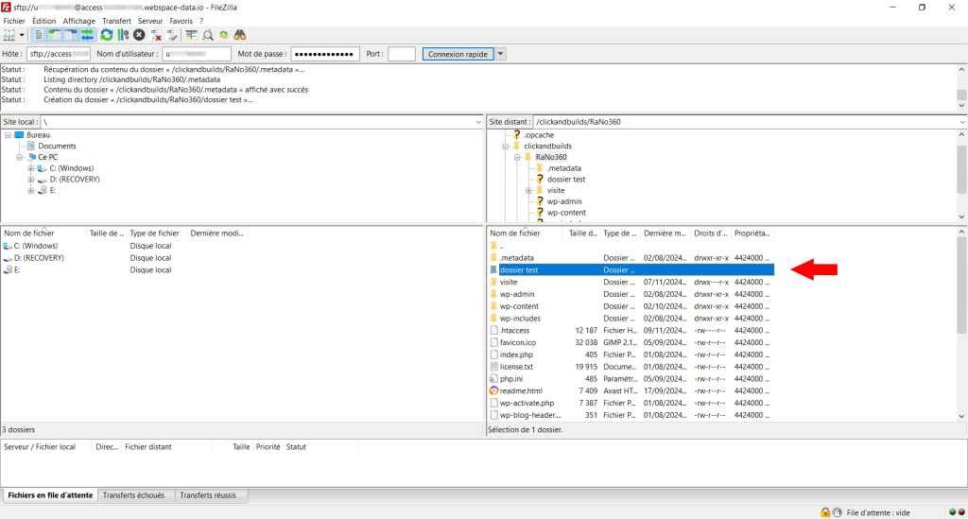Open the filename filters magnifier icon
This screenshot has width=968, height=519.
tap(207, 35)
